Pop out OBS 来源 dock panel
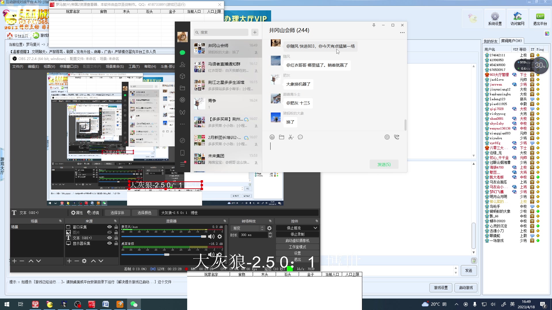Image resolution: width=552 pixels, height=310 pixels. pos(115,221)
